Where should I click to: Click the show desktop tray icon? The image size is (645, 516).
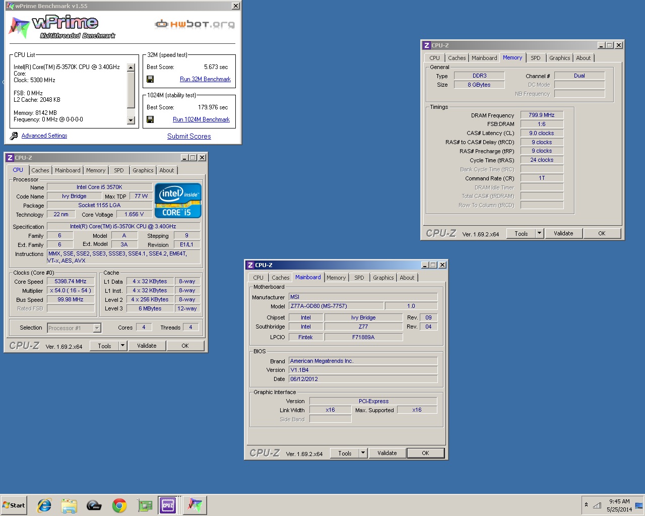(x=639, y=505)
